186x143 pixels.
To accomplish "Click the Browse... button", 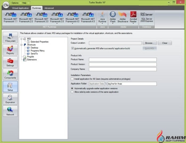I will [x=149, y=43].
